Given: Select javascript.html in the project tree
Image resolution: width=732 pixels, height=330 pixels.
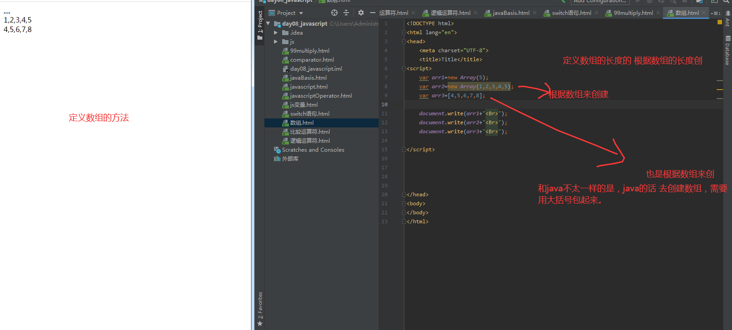Looking at the screenshot, I should tap(309, 87).
